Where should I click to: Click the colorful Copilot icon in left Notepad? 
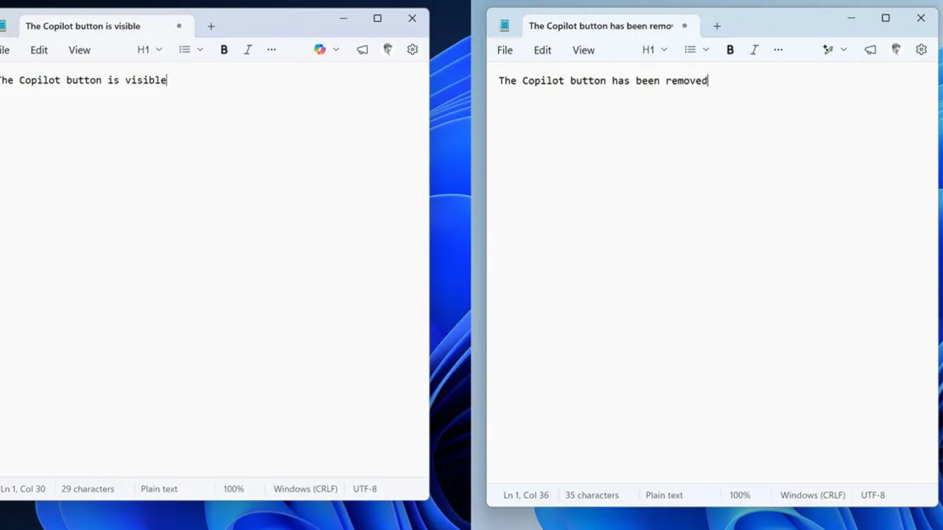coord(319,49)
